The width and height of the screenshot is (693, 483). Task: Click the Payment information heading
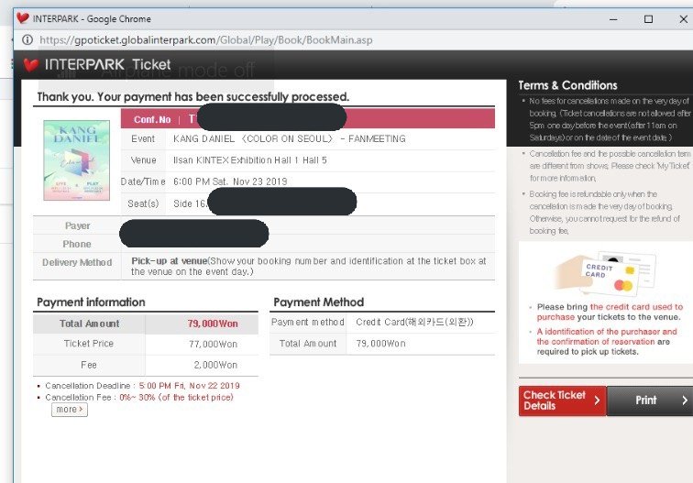coord(91,302)
